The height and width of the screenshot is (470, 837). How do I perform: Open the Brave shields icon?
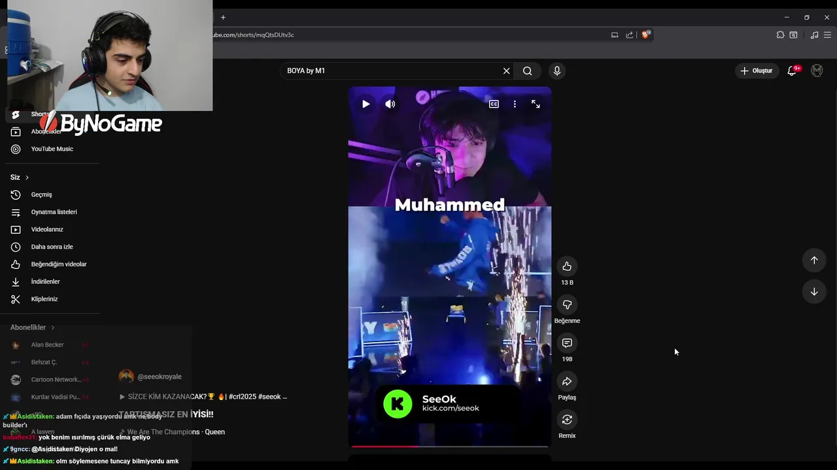[645, 35]
